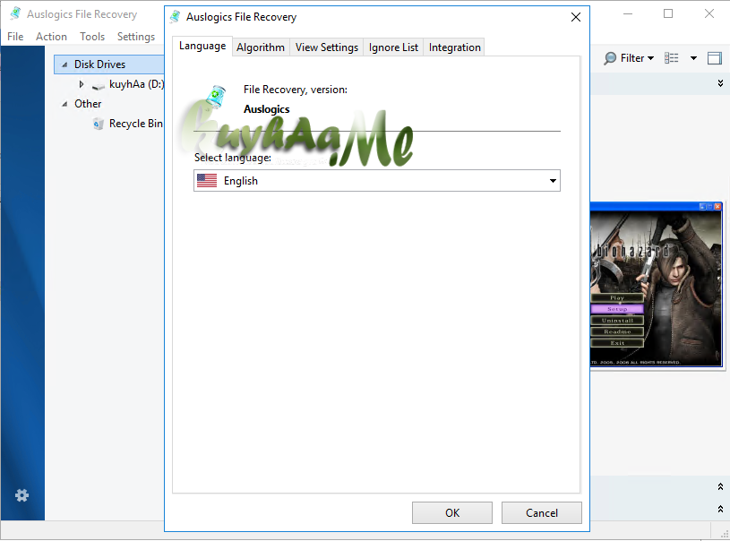The width and height of the screenshot is (730, 541).
Task: Click the list view mode icon
Action: [672, 58]
